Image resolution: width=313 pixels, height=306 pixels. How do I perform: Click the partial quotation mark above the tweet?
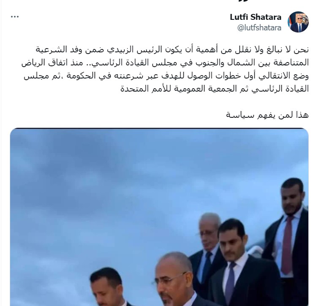tap(244, 1)
